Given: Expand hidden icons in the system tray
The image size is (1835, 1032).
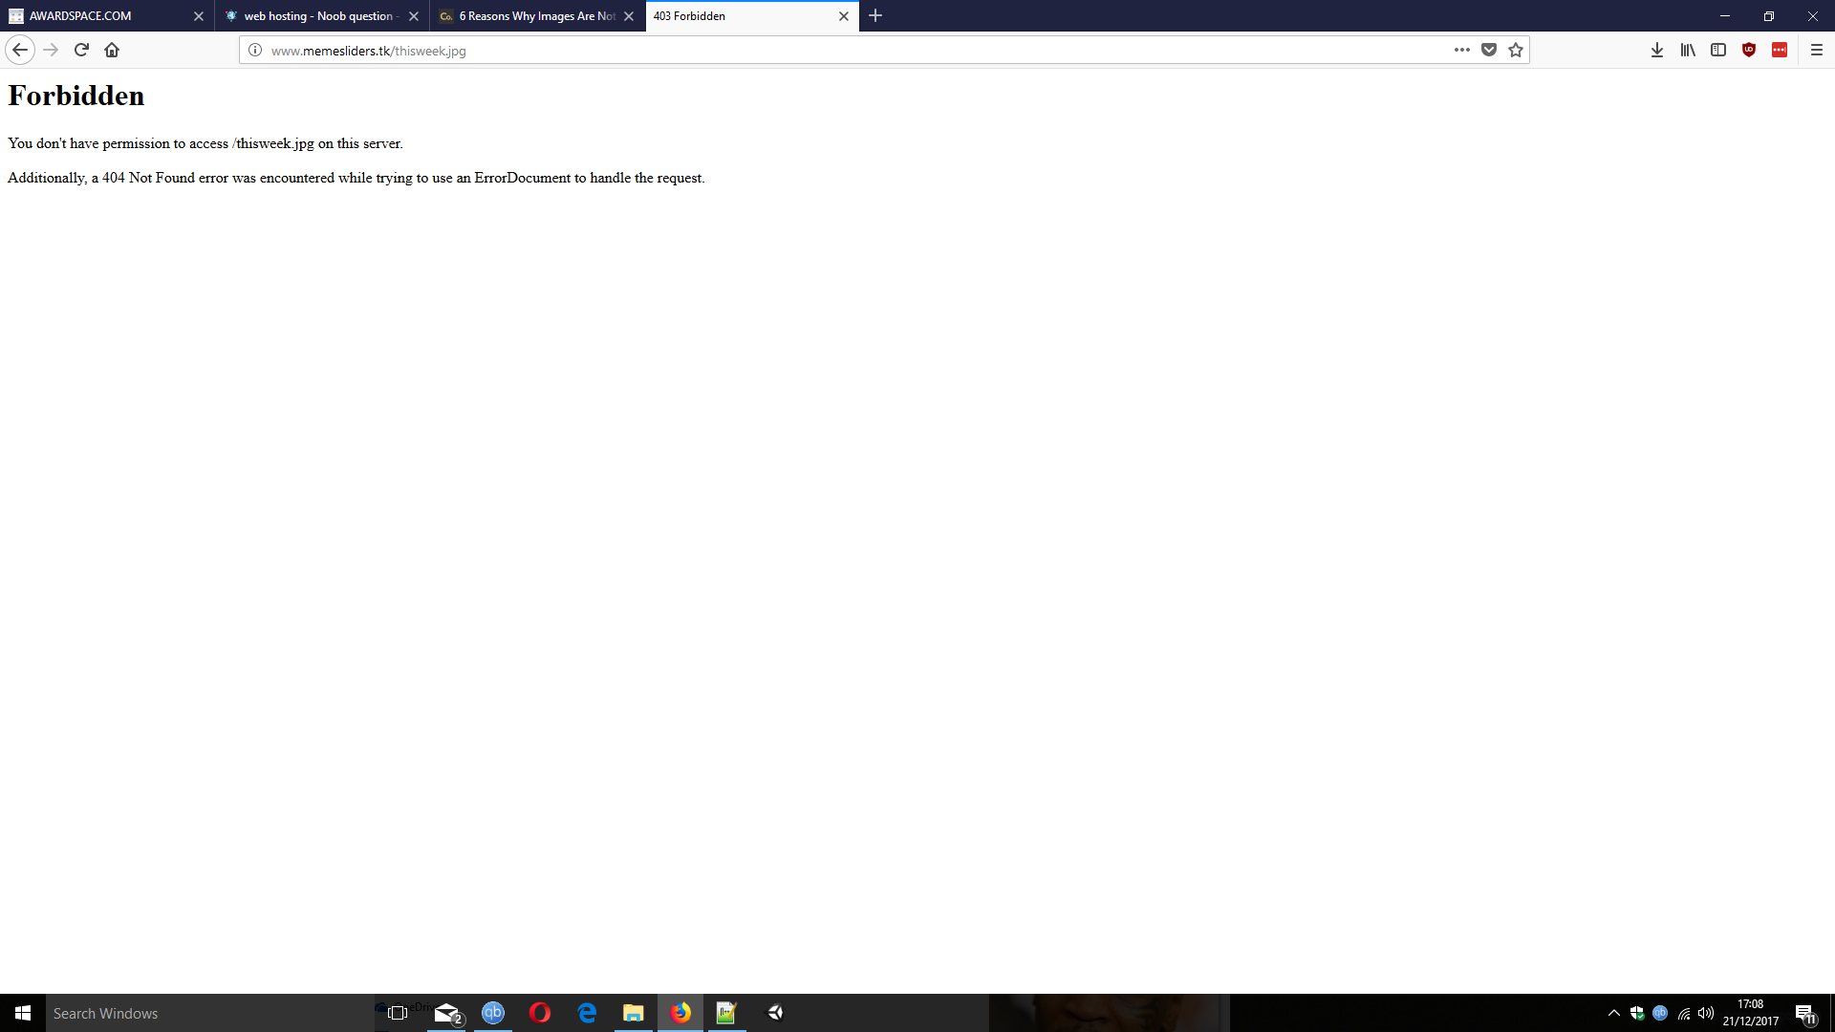Looking at the screenshot, I should 1611,1013.
